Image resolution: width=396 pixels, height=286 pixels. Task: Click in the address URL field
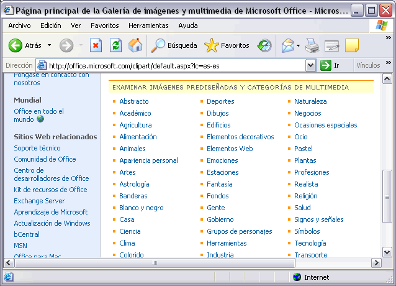point(174,65)
